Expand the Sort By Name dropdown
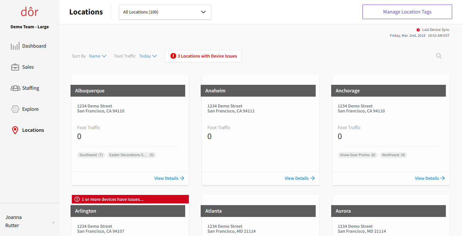 pyautogui.click(x=98, y=56)
